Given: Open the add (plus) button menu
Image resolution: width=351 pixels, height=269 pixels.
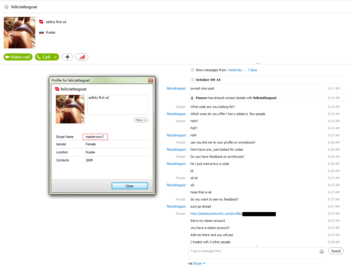Looking at the screenshot, I should (x=67, y=57).
